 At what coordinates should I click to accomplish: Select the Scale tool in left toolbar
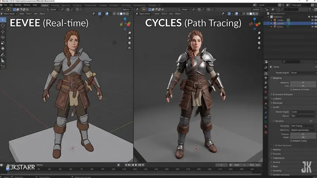coord(3,43)
